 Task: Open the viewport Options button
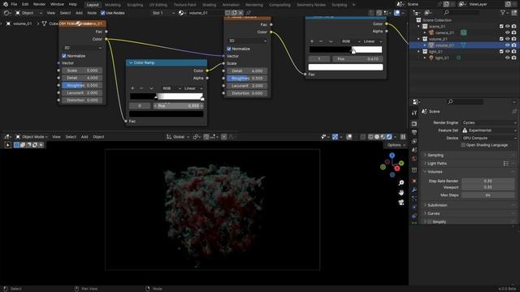point(396,145)
